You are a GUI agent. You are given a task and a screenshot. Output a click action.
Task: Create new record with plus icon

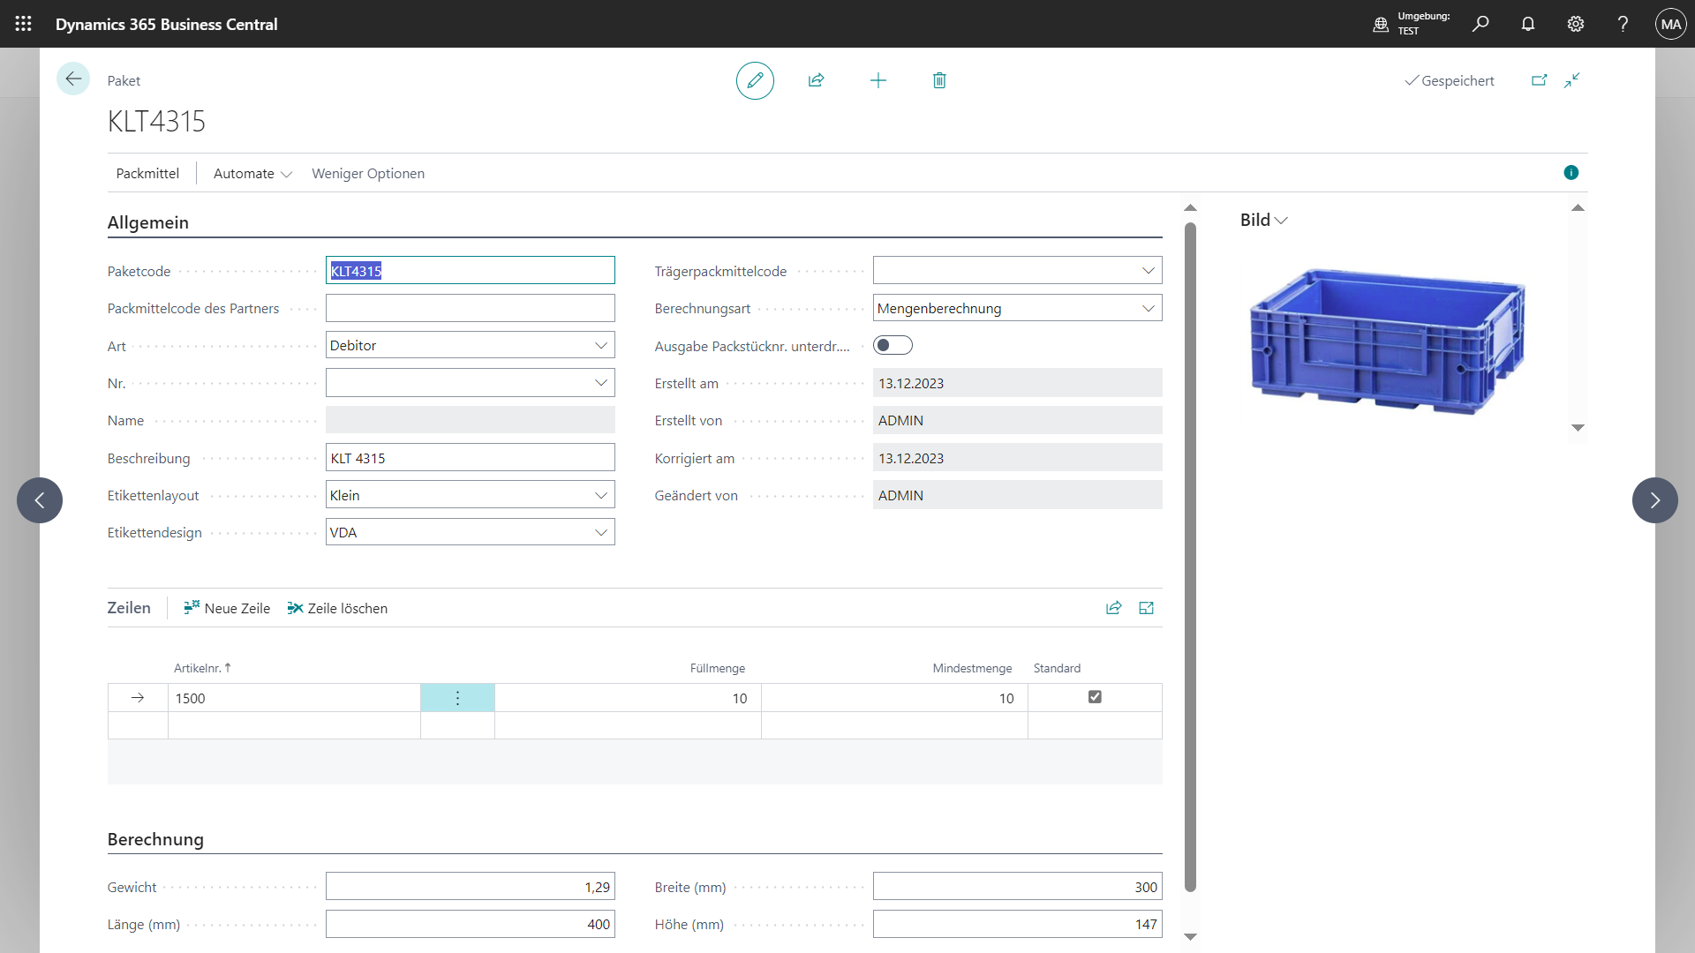[x=878, y=80]
